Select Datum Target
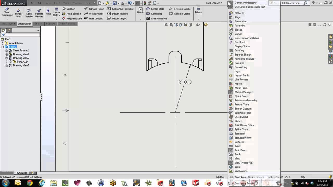Screen dimensions: 333x187 click(x=117, y=18)
